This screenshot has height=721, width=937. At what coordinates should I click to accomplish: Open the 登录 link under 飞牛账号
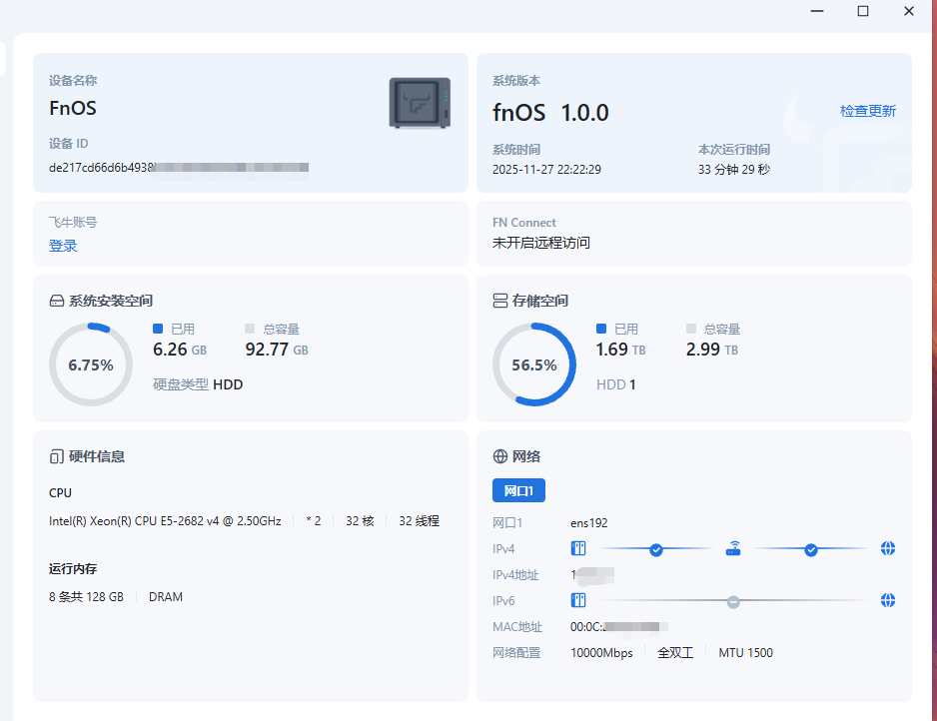[x=63, y=246]
